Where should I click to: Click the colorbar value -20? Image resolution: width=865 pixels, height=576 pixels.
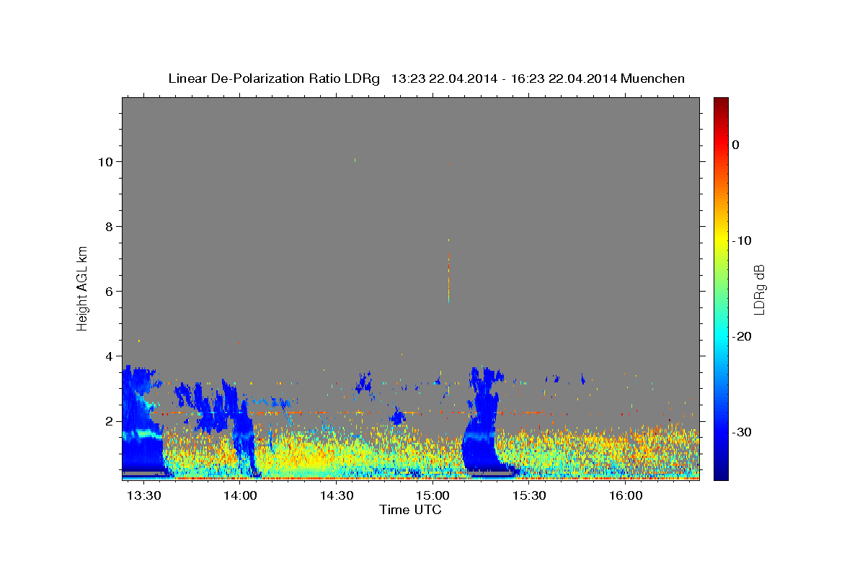click(x=742, y=336)
